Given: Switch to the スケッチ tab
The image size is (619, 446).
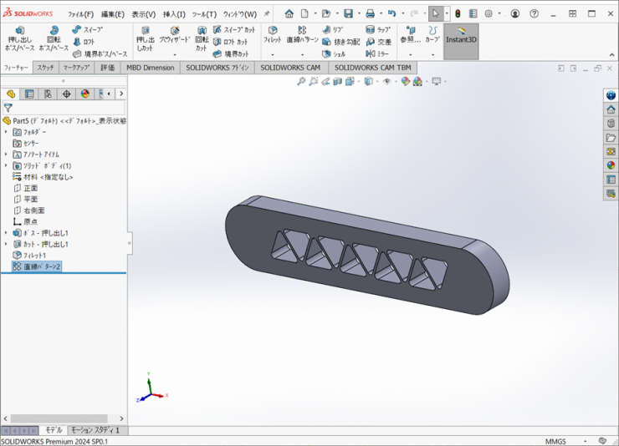Looking at the screenshot, I should pyautogui.click(x=45, y=68).
